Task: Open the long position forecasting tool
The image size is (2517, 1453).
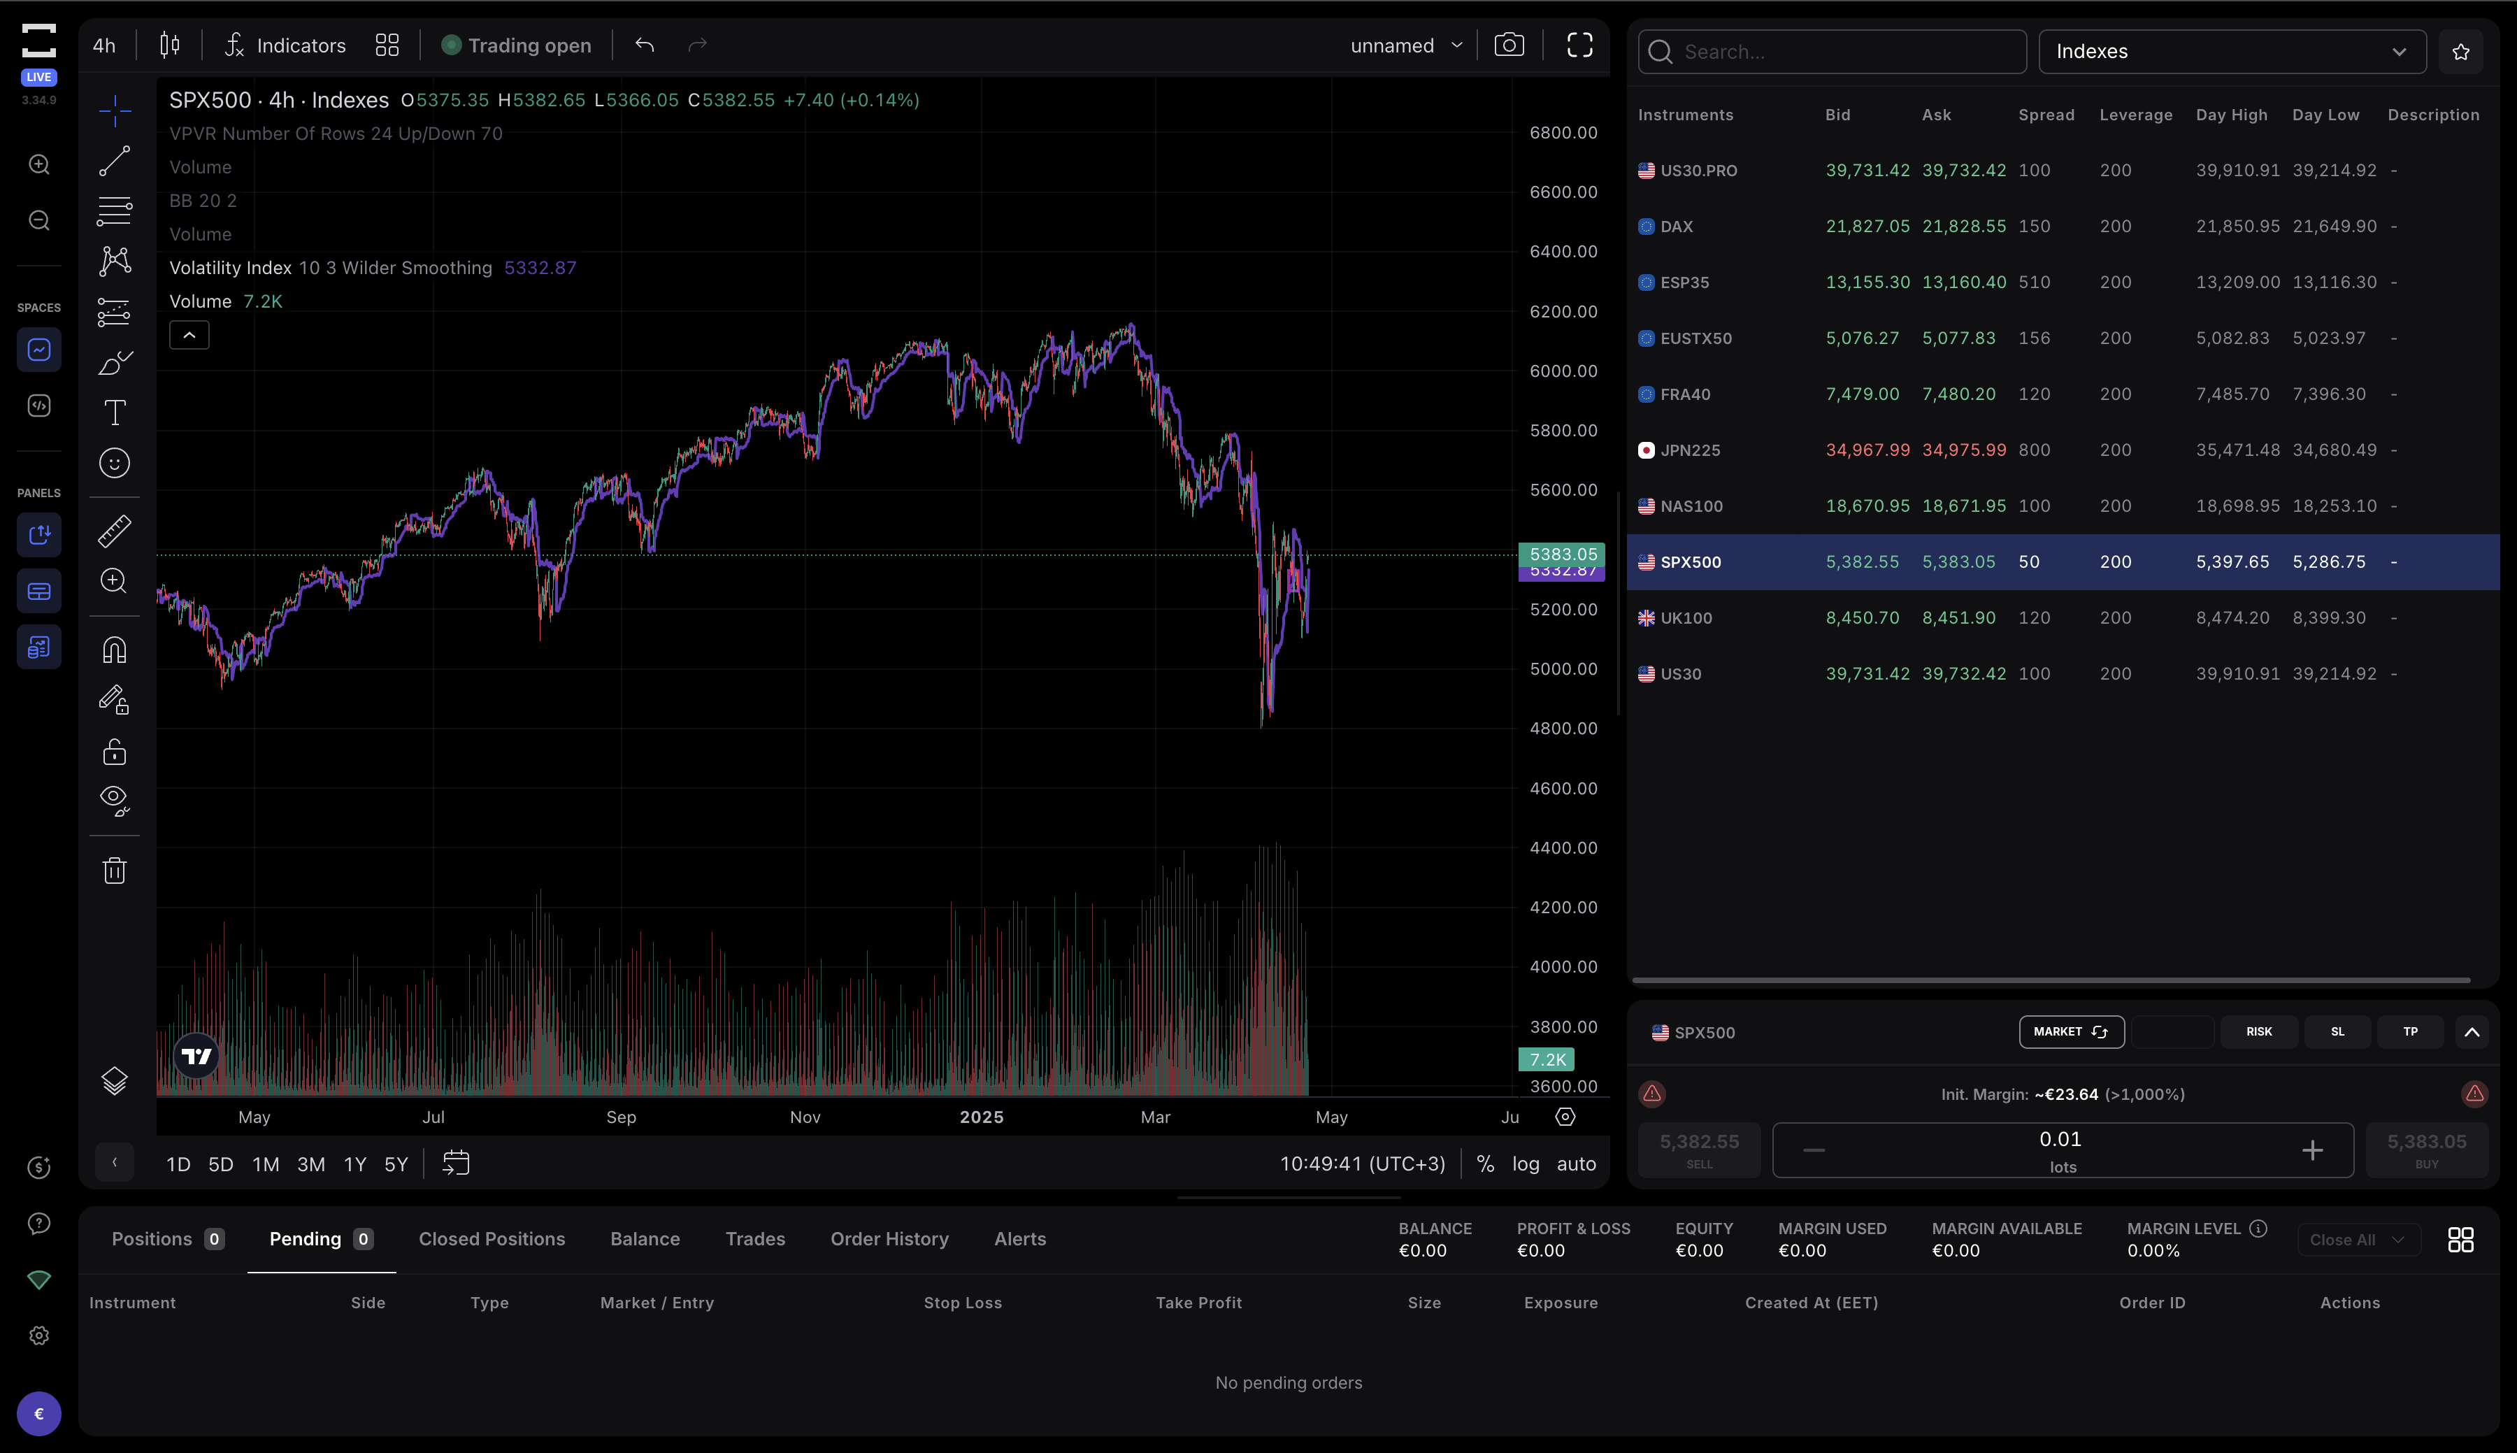Action: coord(115,313)
